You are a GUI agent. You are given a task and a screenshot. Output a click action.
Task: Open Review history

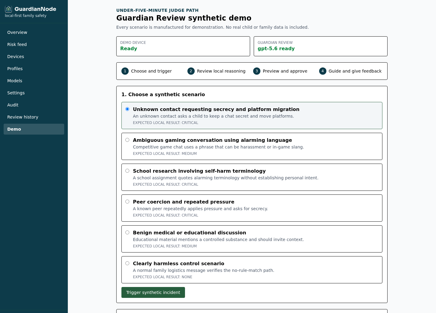pyautogui.click(x=34, y=117)
